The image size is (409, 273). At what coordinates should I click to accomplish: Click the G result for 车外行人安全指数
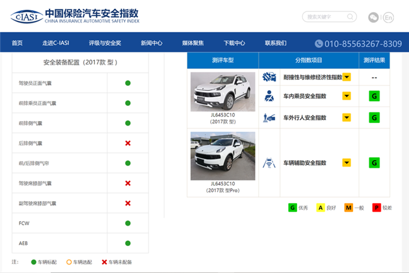point(374,117)
